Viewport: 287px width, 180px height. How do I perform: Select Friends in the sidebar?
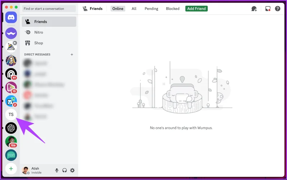[49, 22]
